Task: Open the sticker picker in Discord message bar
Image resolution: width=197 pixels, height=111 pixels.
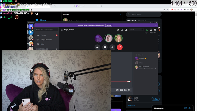Action: 125,90
